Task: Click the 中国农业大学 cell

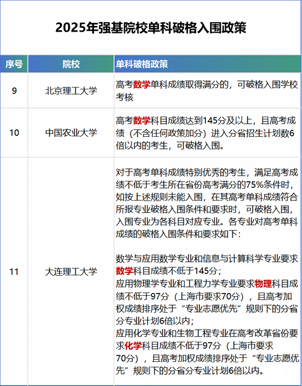Action: point(71,133)
